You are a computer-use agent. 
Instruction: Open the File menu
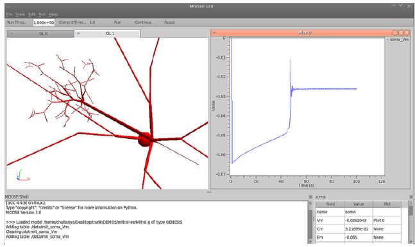(x=9, y=14)
